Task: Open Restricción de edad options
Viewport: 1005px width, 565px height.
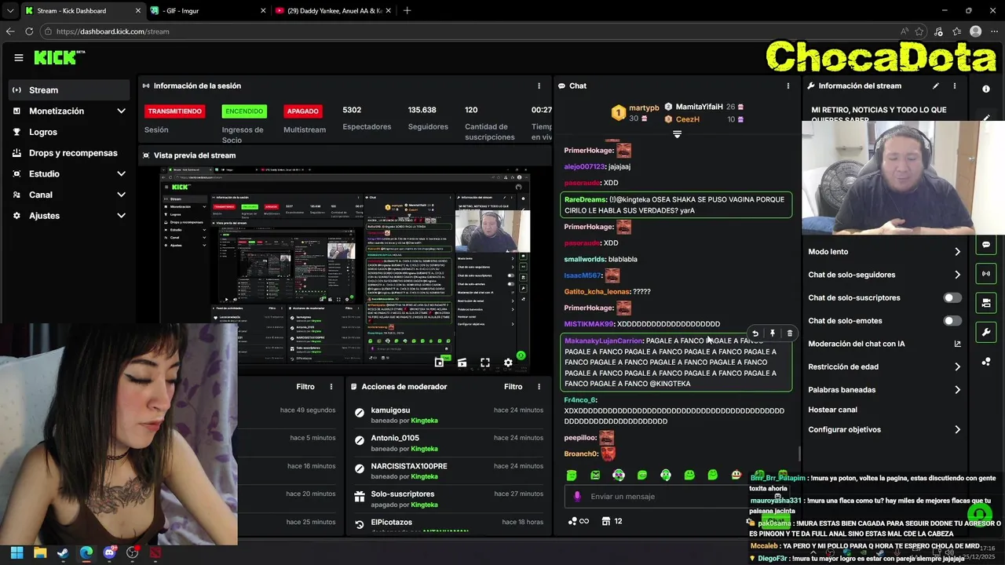Action: [x=884, y=366]
